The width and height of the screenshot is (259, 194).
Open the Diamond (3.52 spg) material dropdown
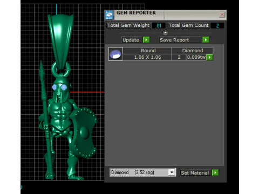[x=142, y=172]
